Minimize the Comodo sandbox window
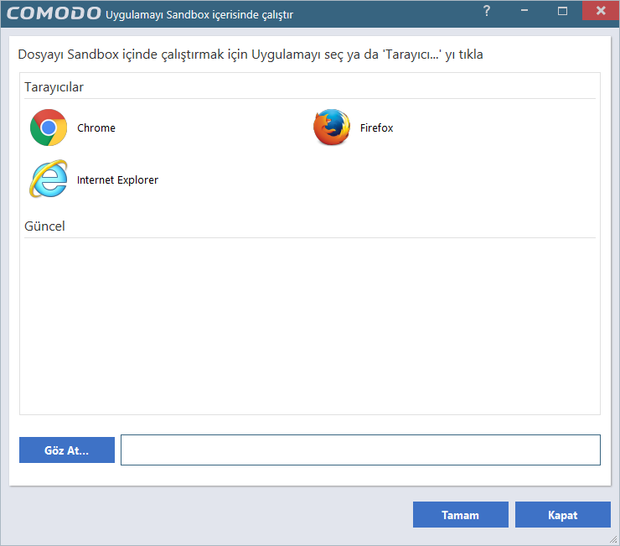The image size is (620, 546). pyautogui.click(x=524, y=11)
